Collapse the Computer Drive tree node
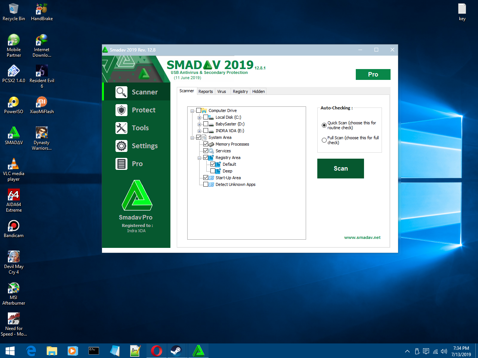The height and width of the screenshot is (358, 478). coord(192,111)
